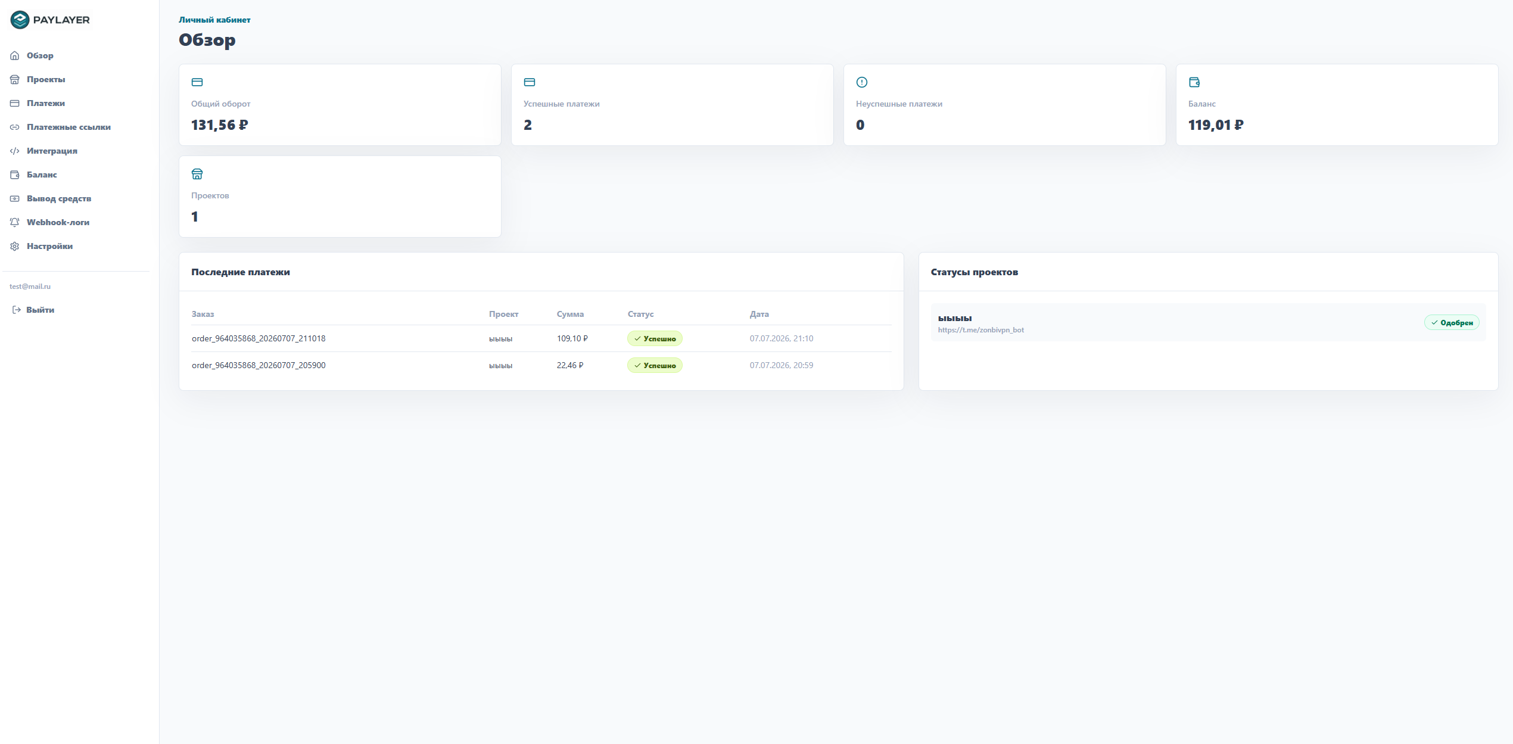Click the store icon in Проектов card

(197, 174)
